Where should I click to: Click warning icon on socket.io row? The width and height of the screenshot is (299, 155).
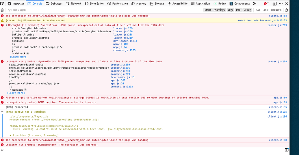pos(2,20)
